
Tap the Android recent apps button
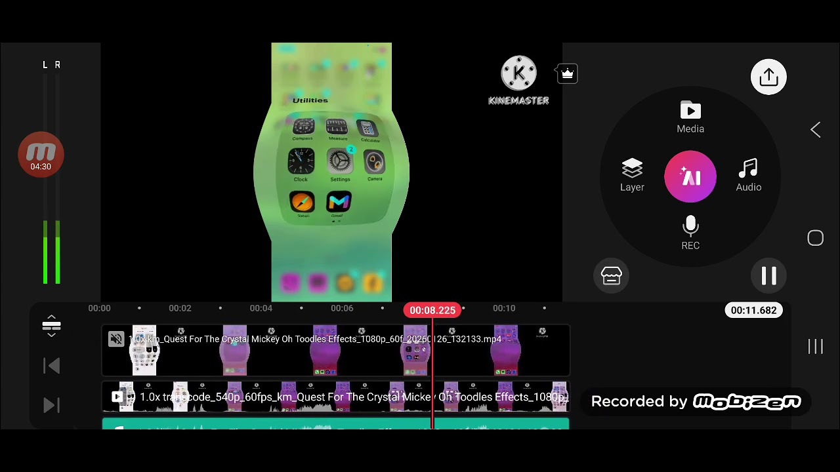point(815,347)
